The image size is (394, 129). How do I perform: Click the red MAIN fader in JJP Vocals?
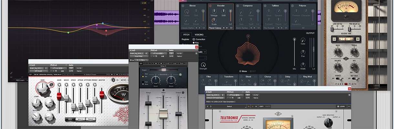point(59,96)
